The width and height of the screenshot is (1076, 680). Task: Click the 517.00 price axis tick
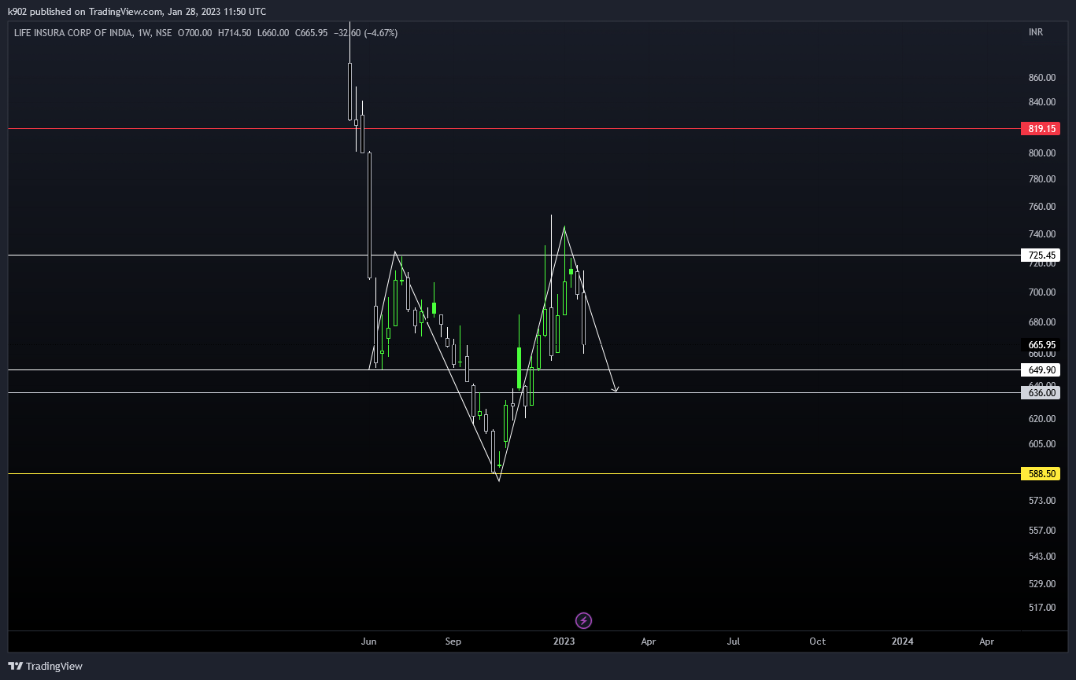(x=1041, y=608)
